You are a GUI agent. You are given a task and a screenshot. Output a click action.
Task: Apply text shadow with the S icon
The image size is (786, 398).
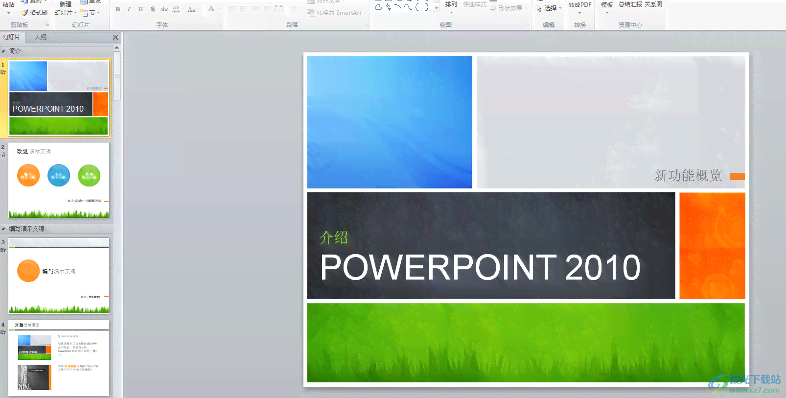click(x=153, y=9)
